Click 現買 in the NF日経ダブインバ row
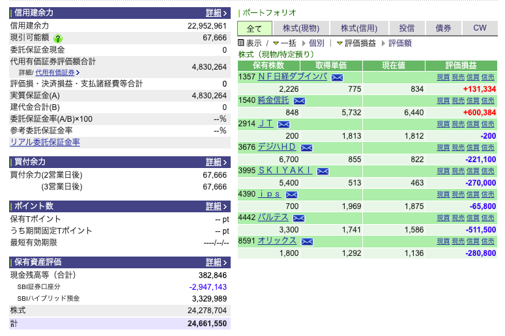Image resolution: width=505 pixels, height=336 pixels. pyautogui.click(x=443, y=77)
